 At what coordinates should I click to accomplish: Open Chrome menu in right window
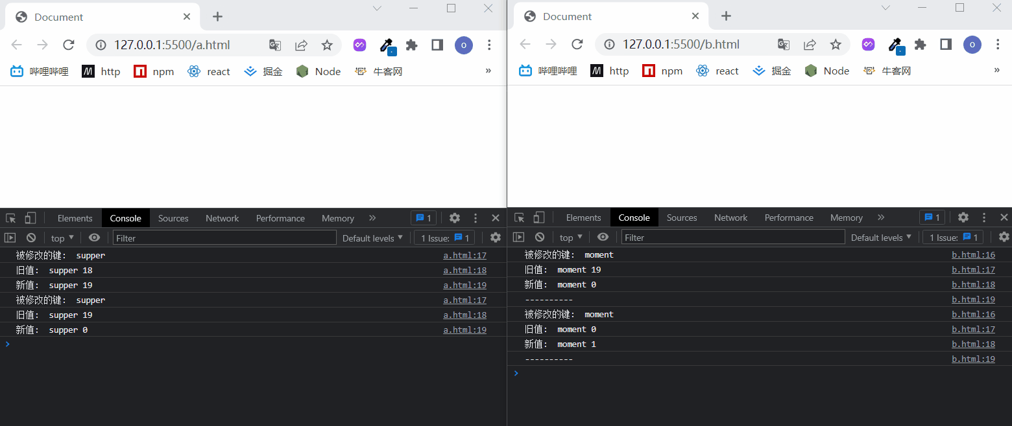(998, 45)
